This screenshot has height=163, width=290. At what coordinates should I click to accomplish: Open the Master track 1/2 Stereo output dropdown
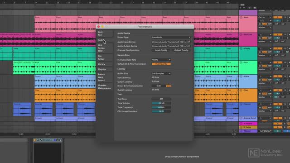tap(266, 131)
